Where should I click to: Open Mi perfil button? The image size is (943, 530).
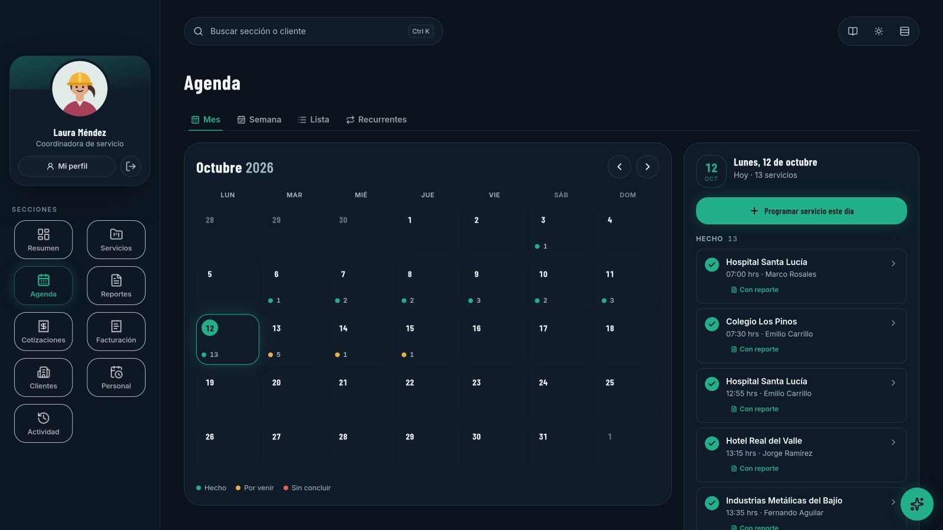[x=67, y=167]
